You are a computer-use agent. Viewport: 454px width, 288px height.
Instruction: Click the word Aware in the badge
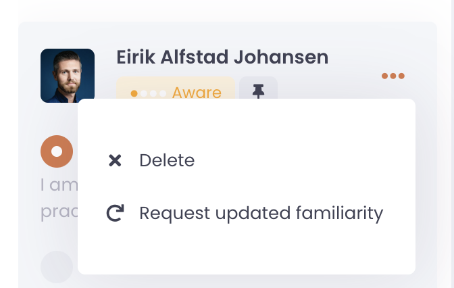click(197, 93)
